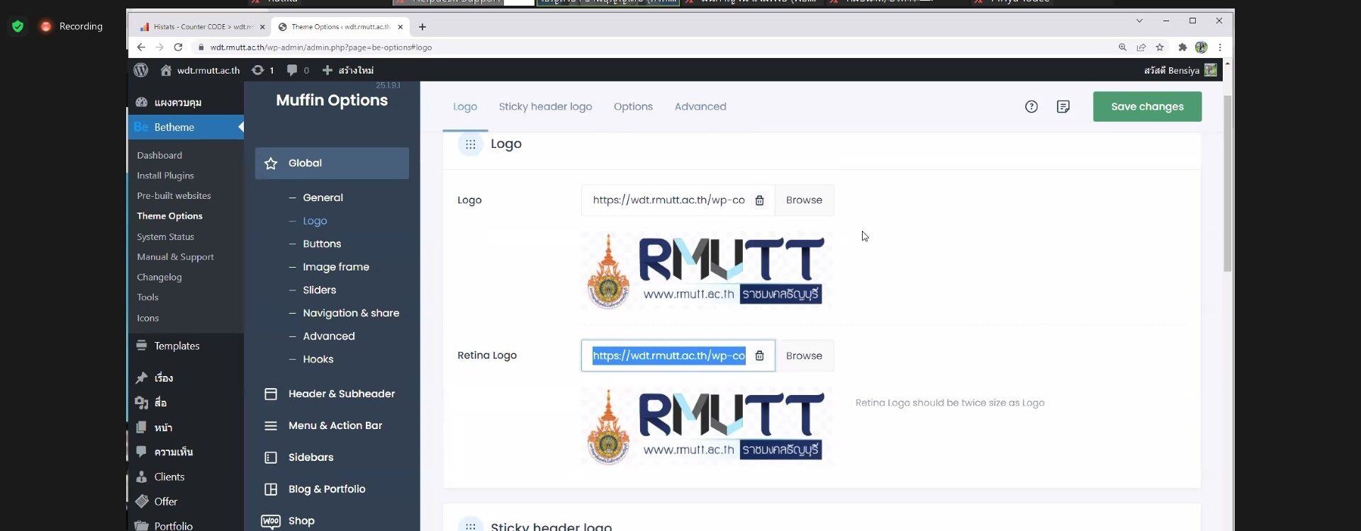Bookmark this page with star icon
This screenshot has height=531, width=1361.
click(1160, 47)
